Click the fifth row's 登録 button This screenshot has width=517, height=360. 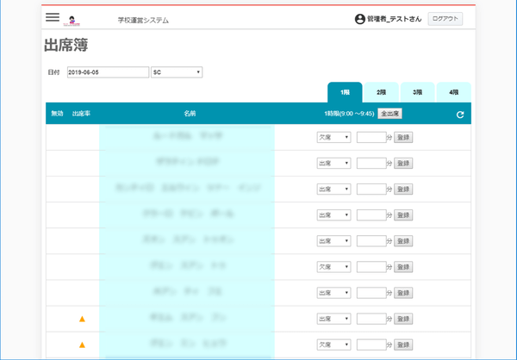pos(403,241)
